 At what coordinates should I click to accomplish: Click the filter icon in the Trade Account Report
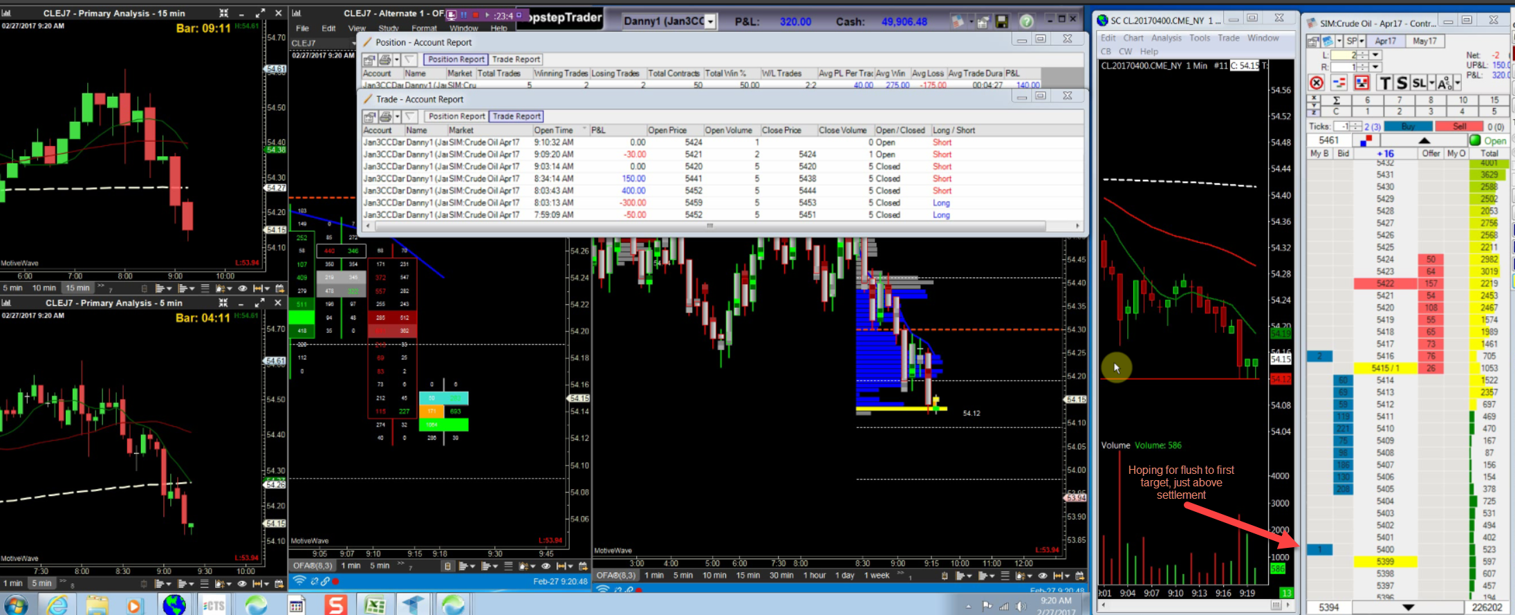click(409, 116)
